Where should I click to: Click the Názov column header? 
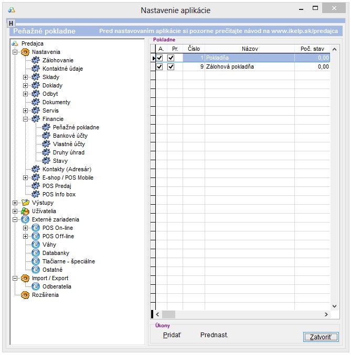click(x=250, y=49)
